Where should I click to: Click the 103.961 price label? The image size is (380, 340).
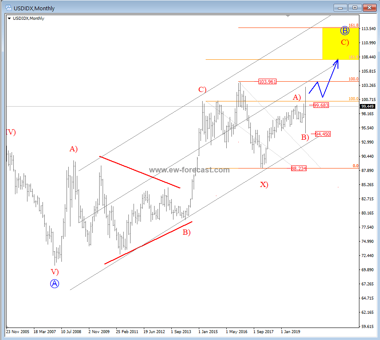pyautogui.click(x=267, y=81)
